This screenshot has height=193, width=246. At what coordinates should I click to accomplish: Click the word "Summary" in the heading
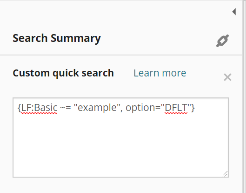(x=76, y=38)
